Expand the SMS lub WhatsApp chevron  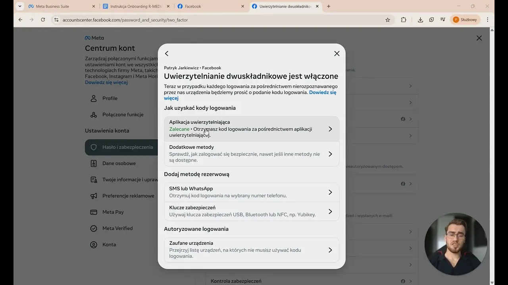(330, 192)
